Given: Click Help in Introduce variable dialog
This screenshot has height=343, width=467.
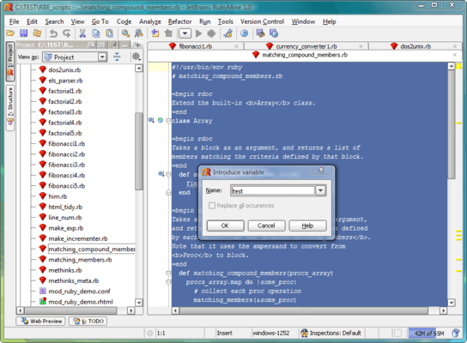Looking at the screenshot, I should pos(307,226).
